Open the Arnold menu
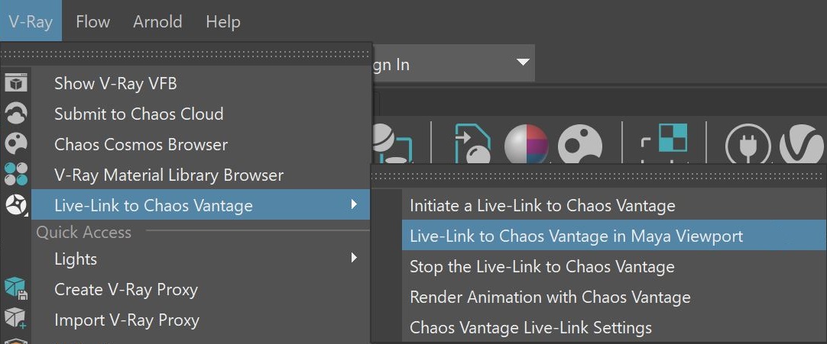This screenshot has height=344, width=827. [157, 21]
